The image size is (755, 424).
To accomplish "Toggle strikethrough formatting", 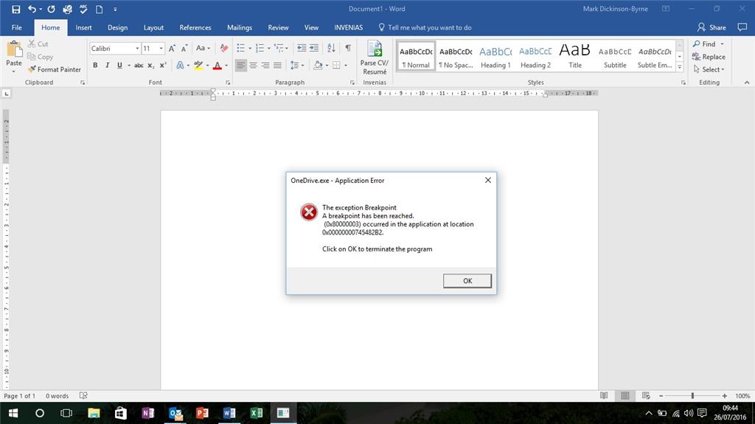I will pyautogui.click(x=139, y=65).
